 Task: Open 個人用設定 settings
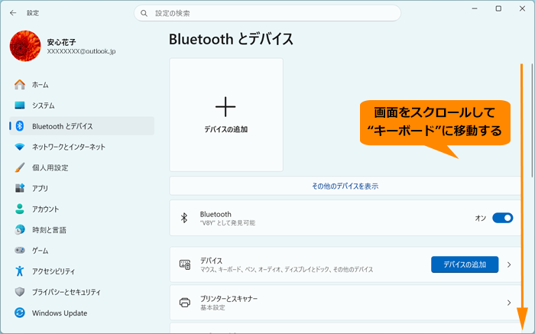(82, 167)
